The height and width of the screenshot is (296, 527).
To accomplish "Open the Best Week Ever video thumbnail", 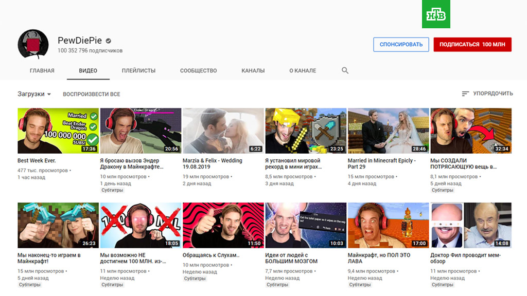I will 58,131.
